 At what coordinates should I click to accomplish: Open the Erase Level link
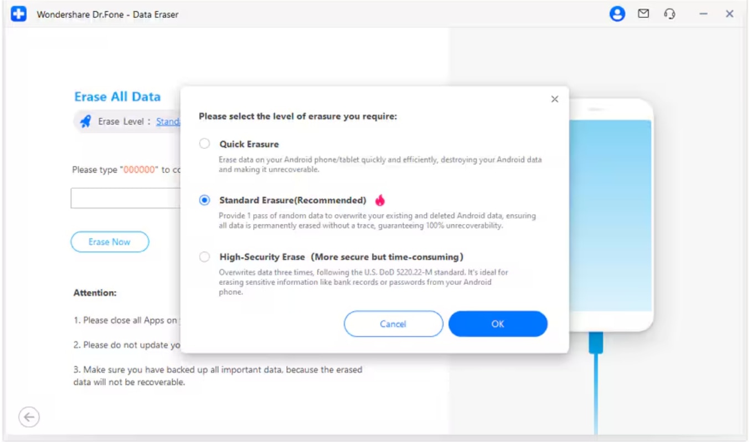click(x=168, y=122)
